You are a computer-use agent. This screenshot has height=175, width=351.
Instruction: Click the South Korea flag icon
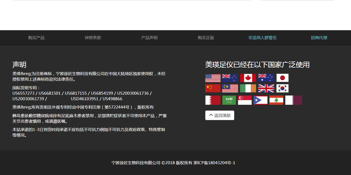click(282, 88)
